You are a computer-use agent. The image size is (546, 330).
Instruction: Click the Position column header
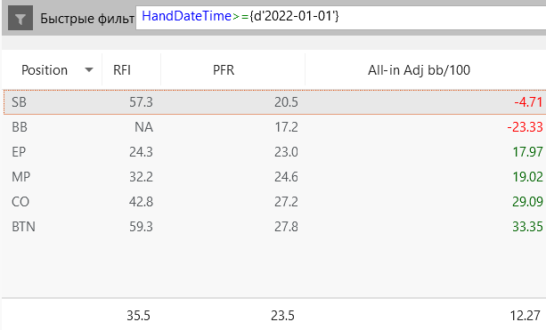click(x=45, y=70)
